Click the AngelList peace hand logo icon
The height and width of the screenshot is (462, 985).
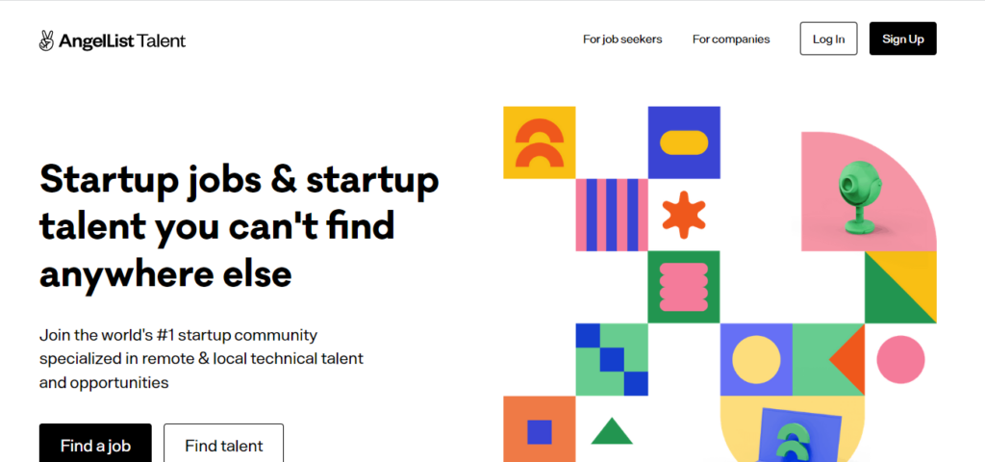[46, 40]
